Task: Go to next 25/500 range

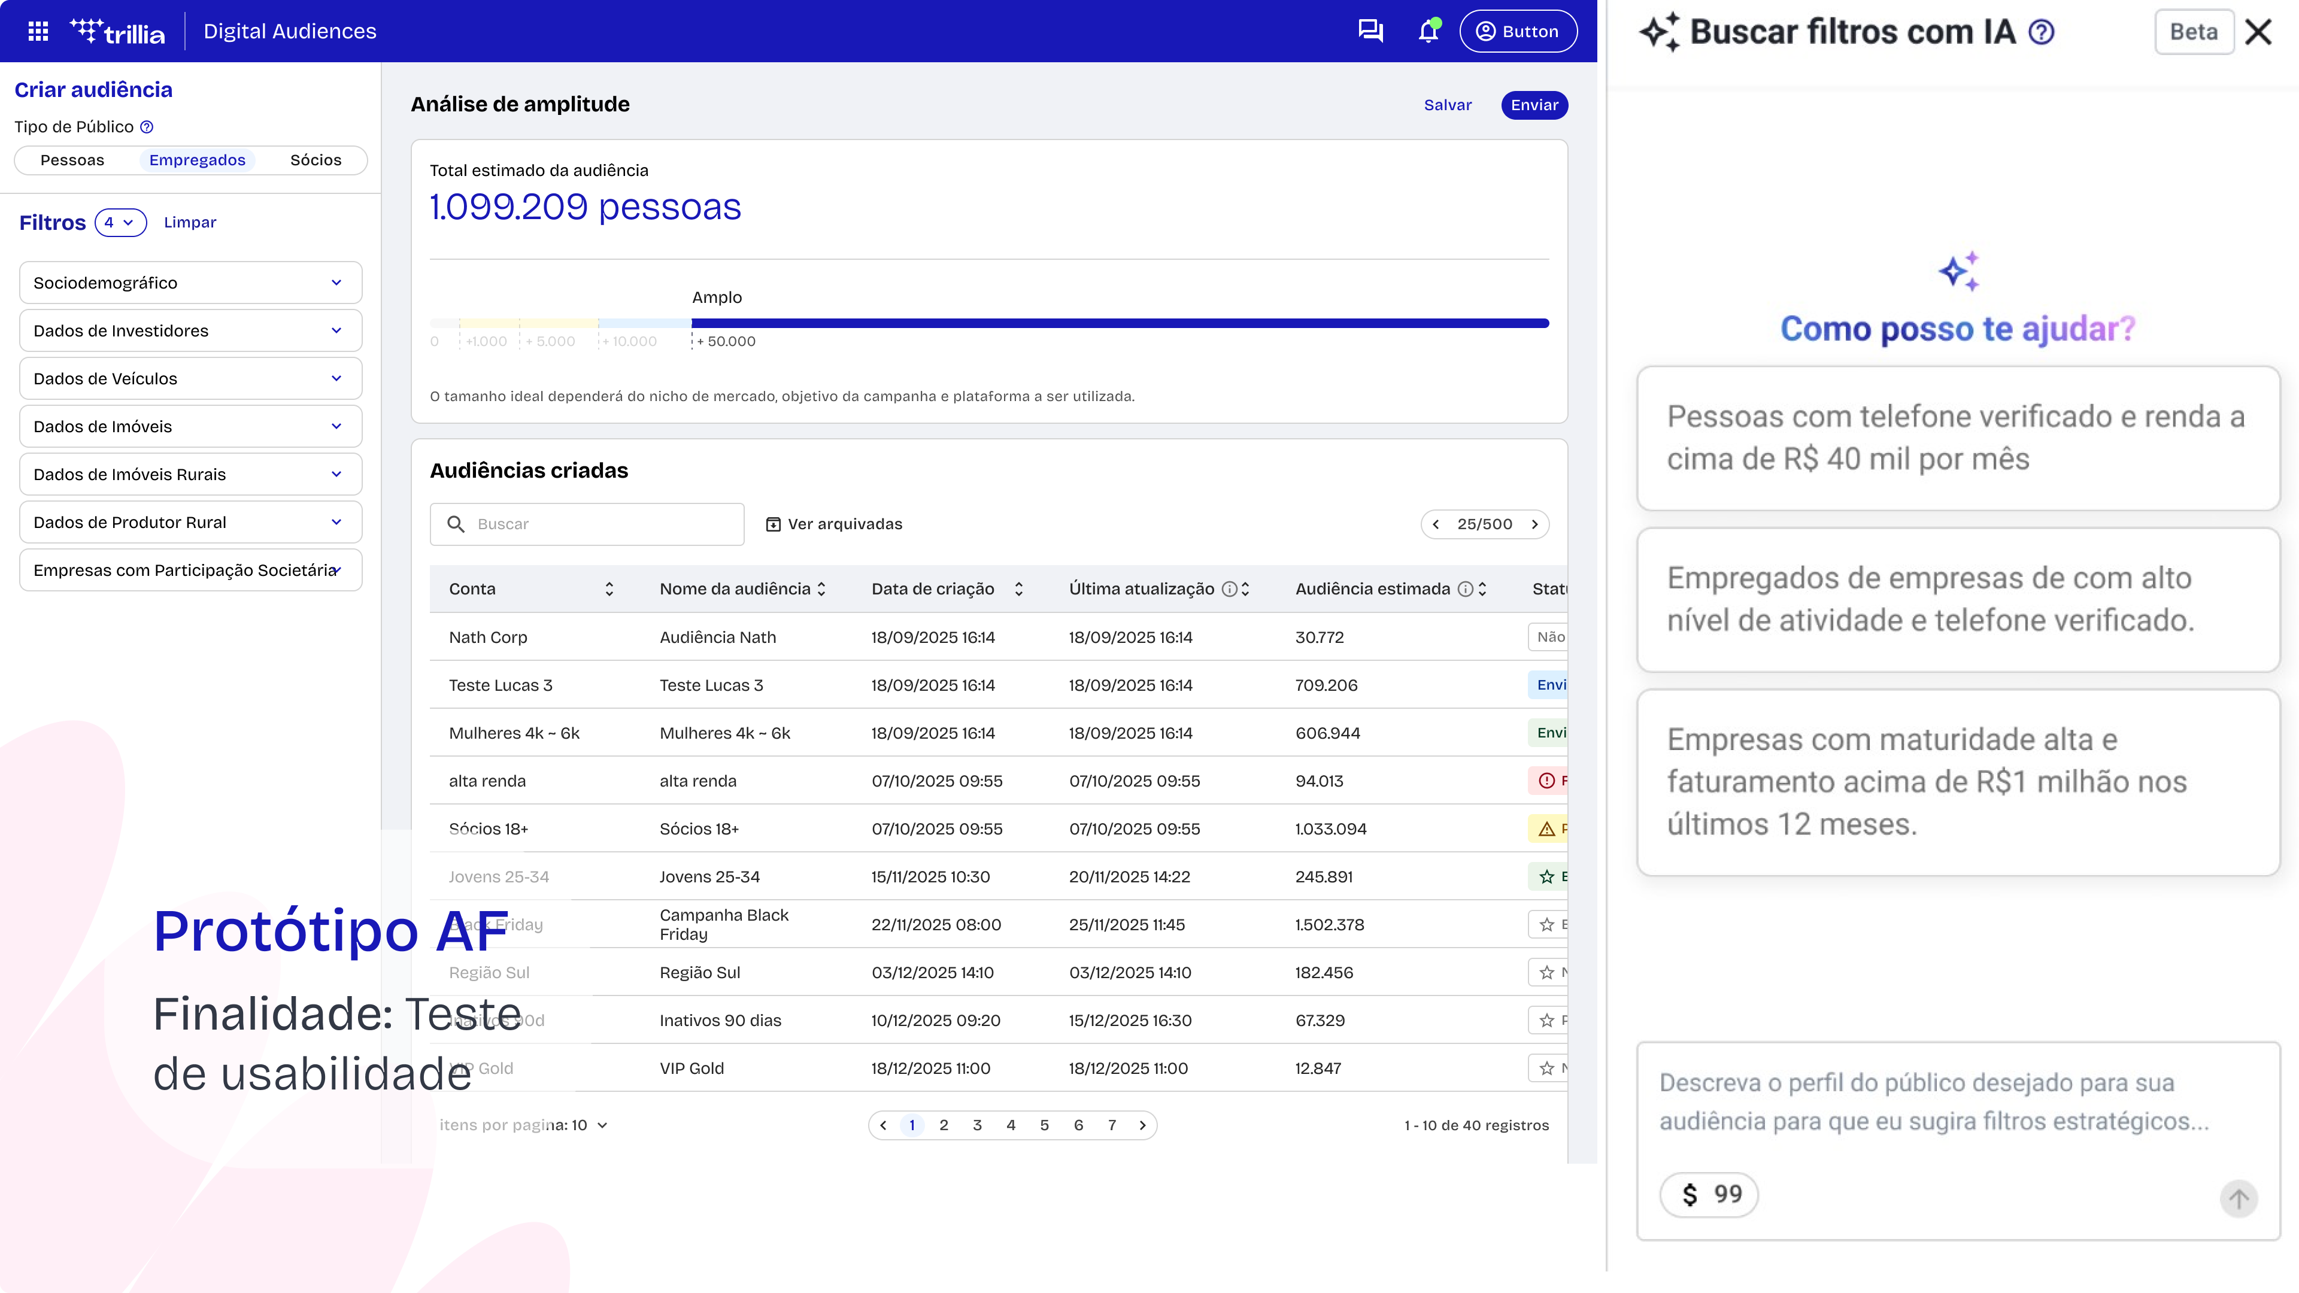Action: (x=1535, y=524)
